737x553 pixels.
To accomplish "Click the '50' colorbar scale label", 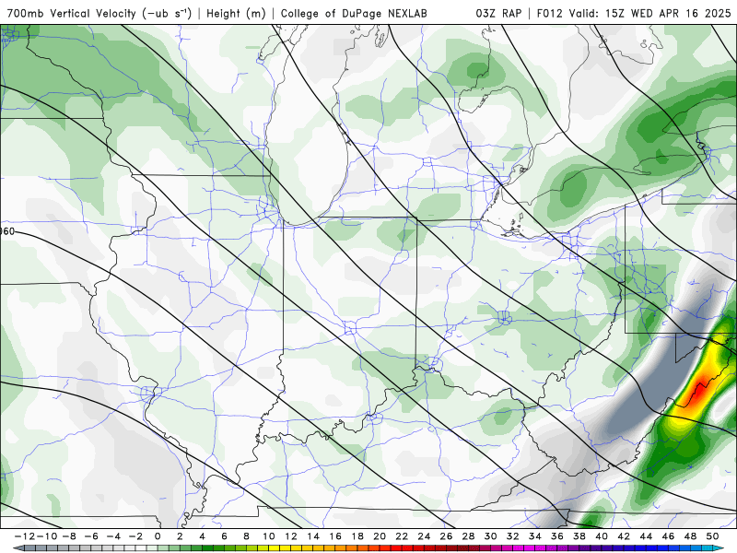I will coord(712,536).
